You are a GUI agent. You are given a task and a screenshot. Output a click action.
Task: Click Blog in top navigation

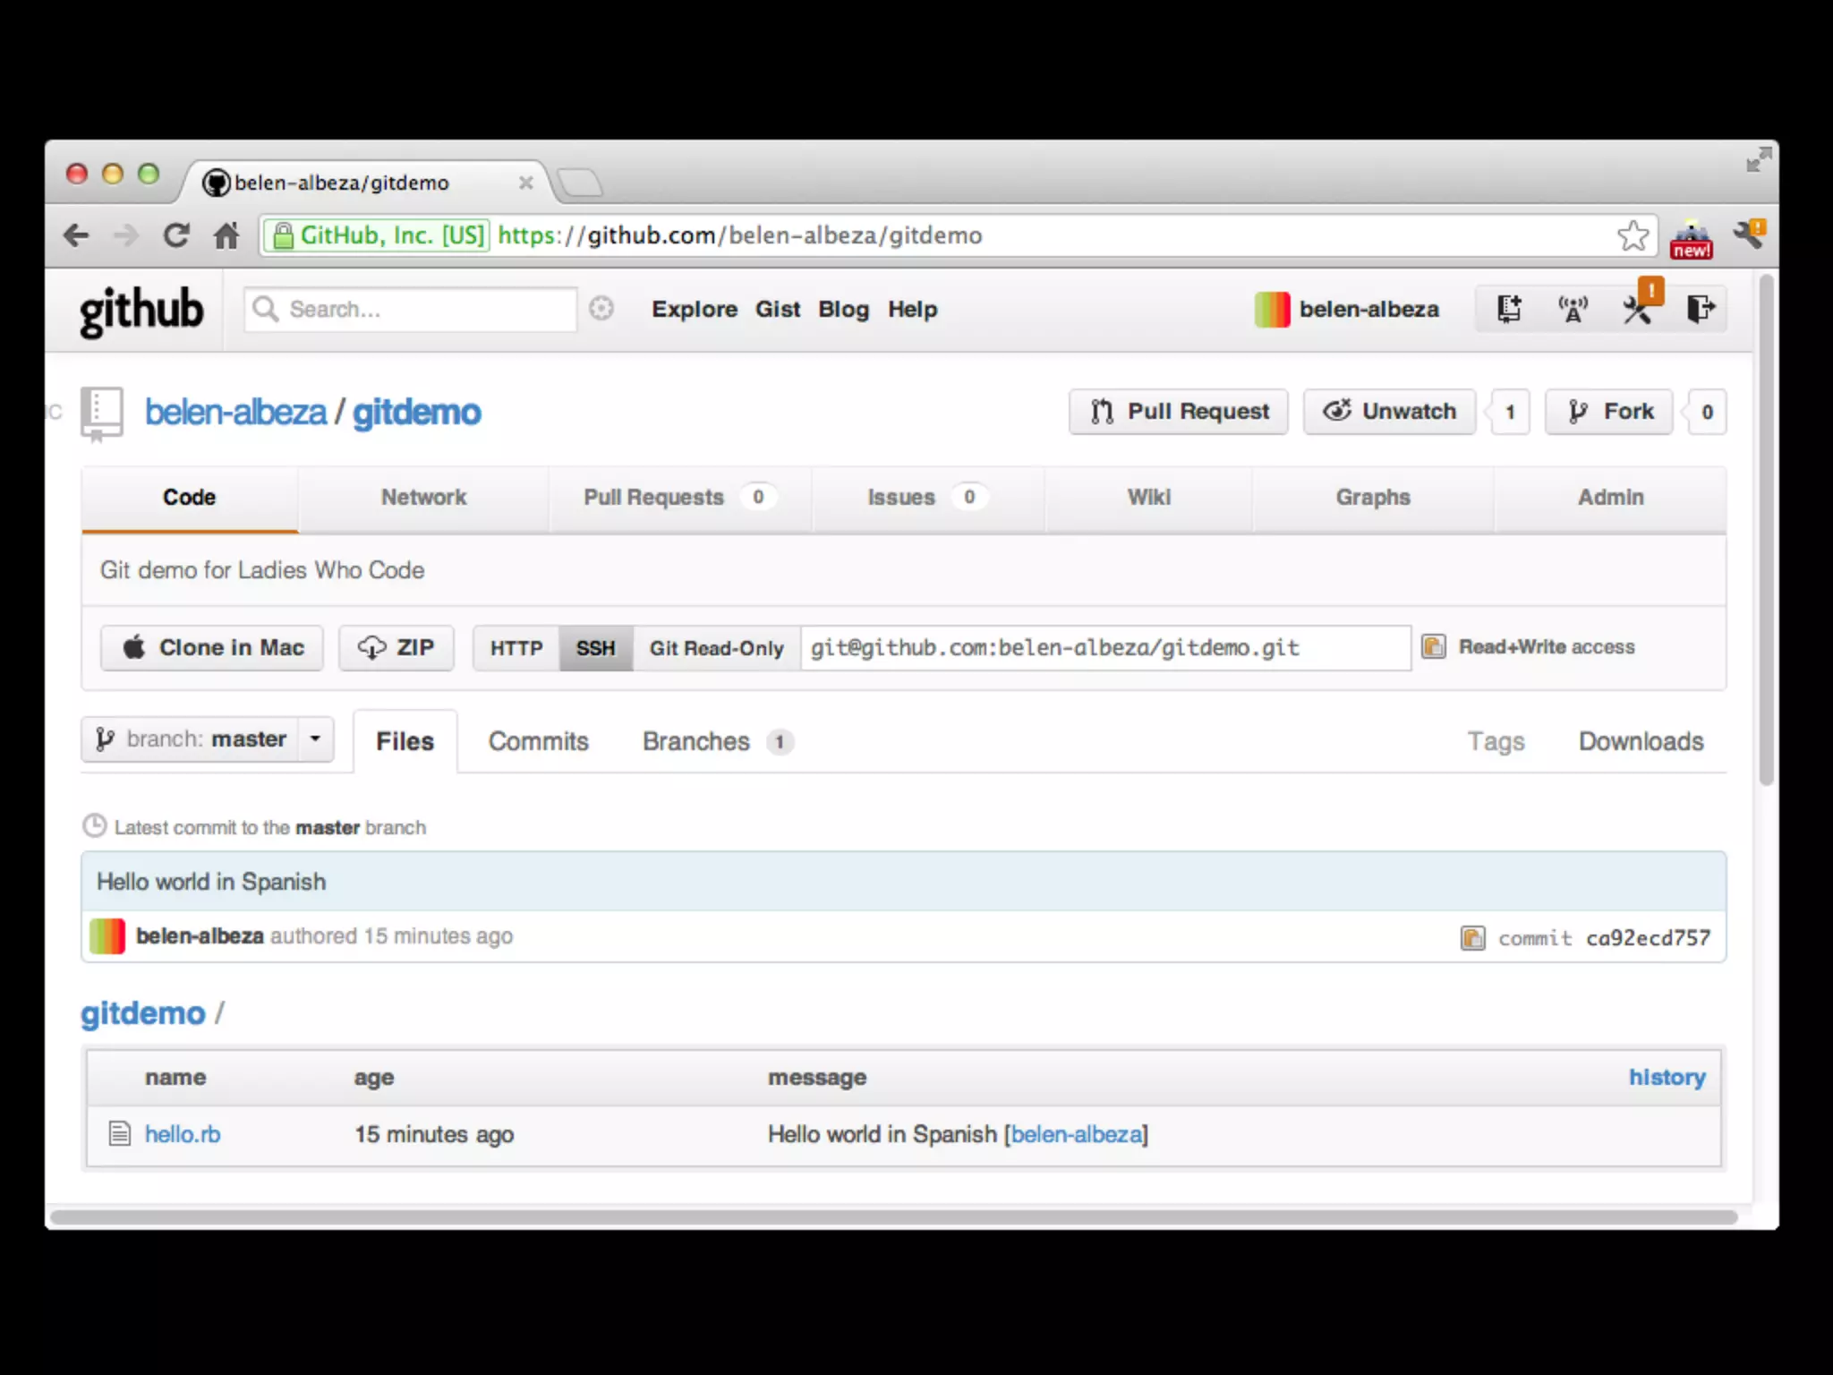pyautogui.click(x=843, y=309)
